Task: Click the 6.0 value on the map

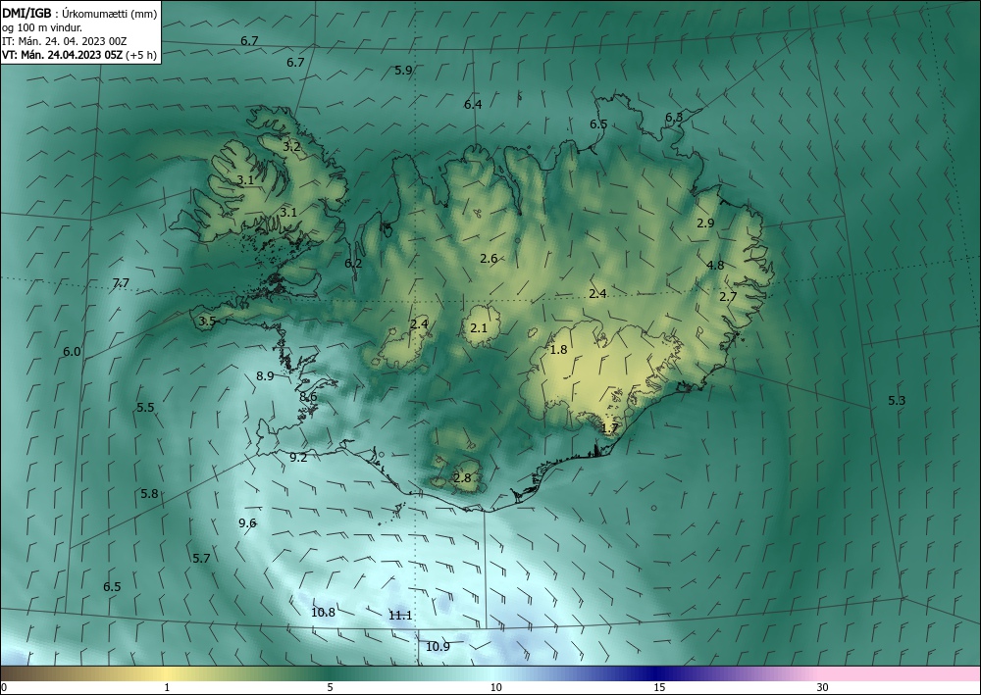Action: click(x=72, y=351)
